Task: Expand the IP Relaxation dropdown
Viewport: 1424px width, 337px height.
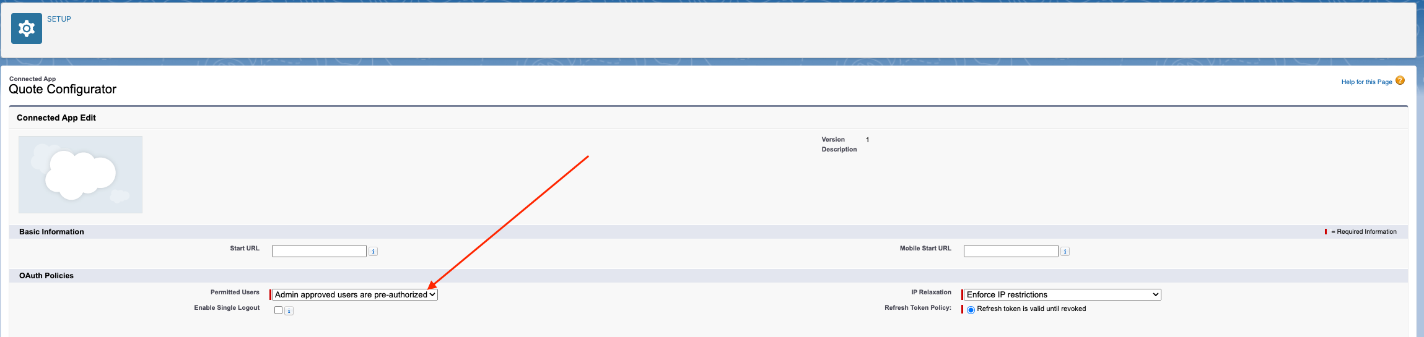Action: [x=1062, y=295]
